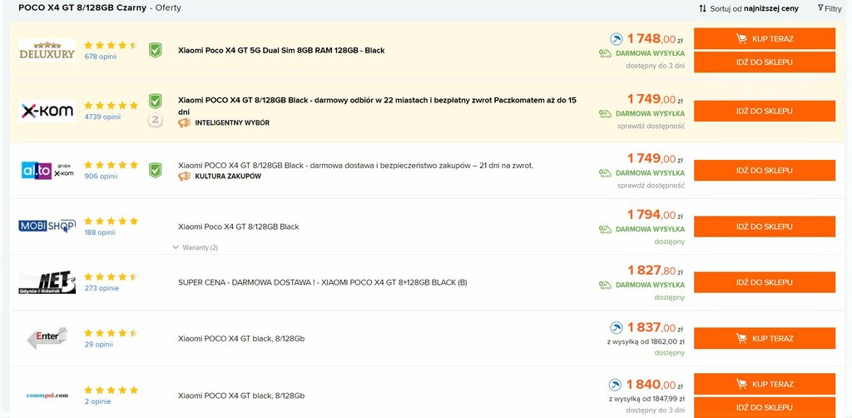The image size is (852, 418).
Task: Open the Deluxury shop logo
Action: (47, 50)
